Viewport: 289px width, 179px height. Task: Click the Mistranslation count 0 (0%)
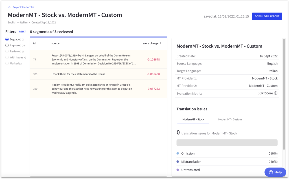tap(273, 162)
